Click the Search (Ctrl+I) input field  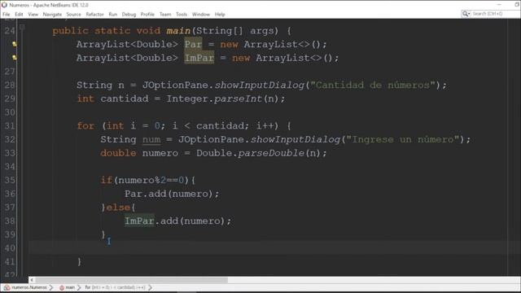tap(495, 14)
